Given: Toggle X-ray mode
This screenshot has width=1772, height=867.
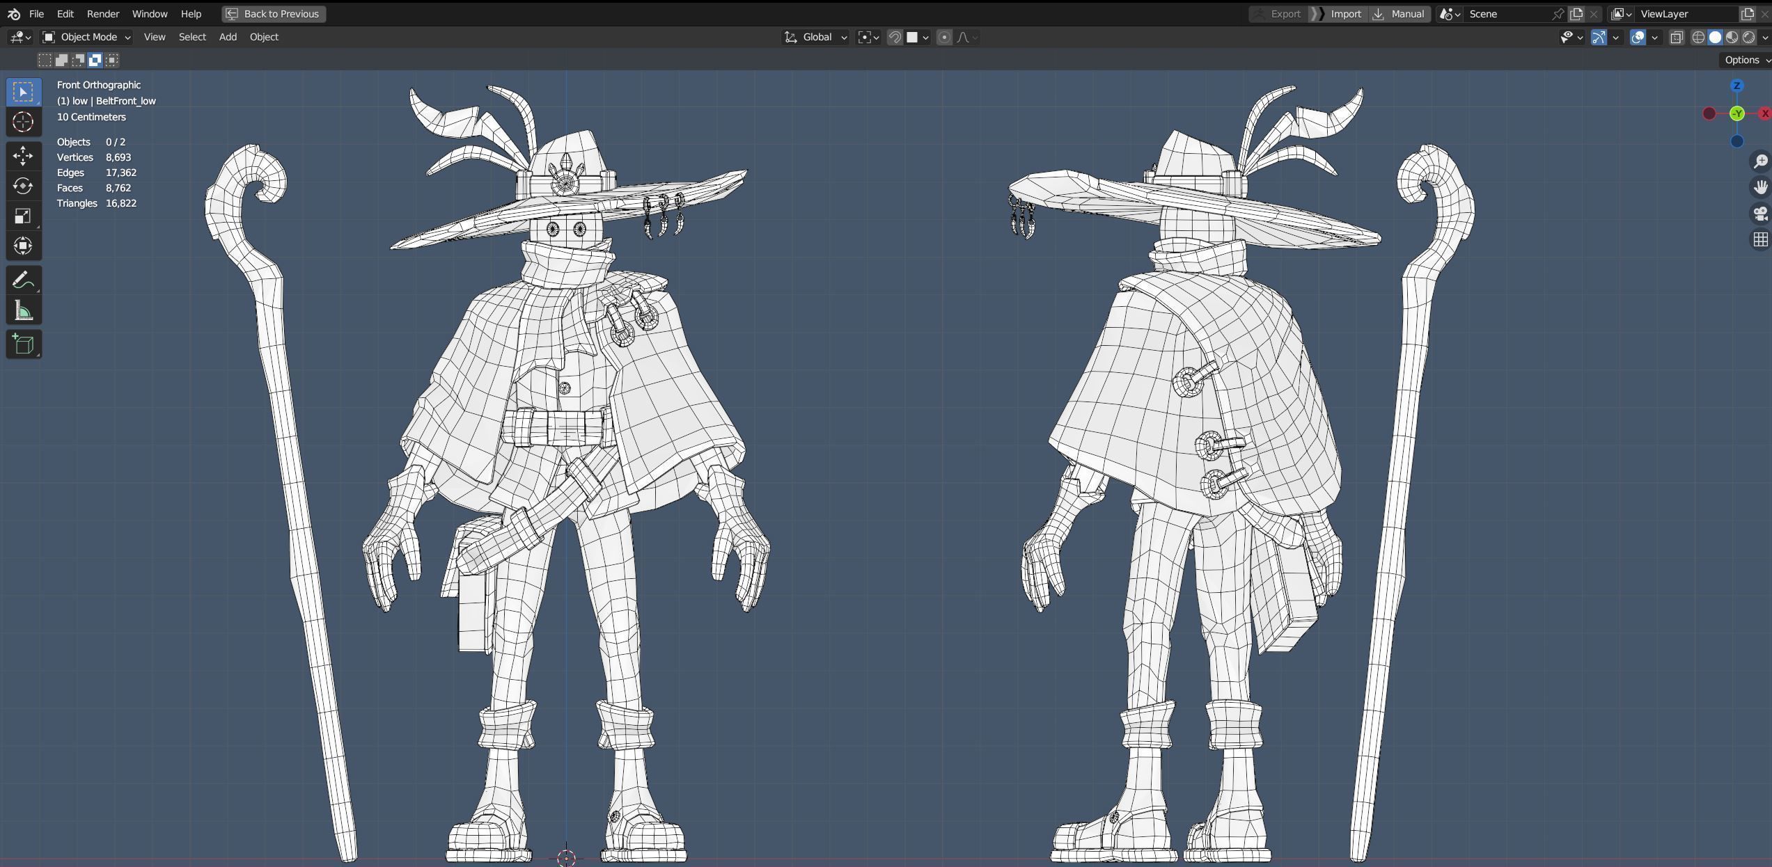Looking at the screenshot, I should (x=1677, y=38).
